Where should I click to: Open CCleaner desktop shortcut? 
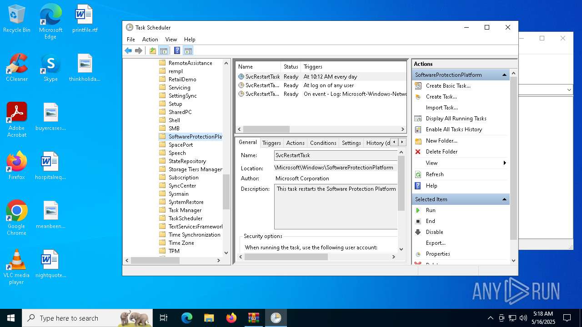coord(17,67)
